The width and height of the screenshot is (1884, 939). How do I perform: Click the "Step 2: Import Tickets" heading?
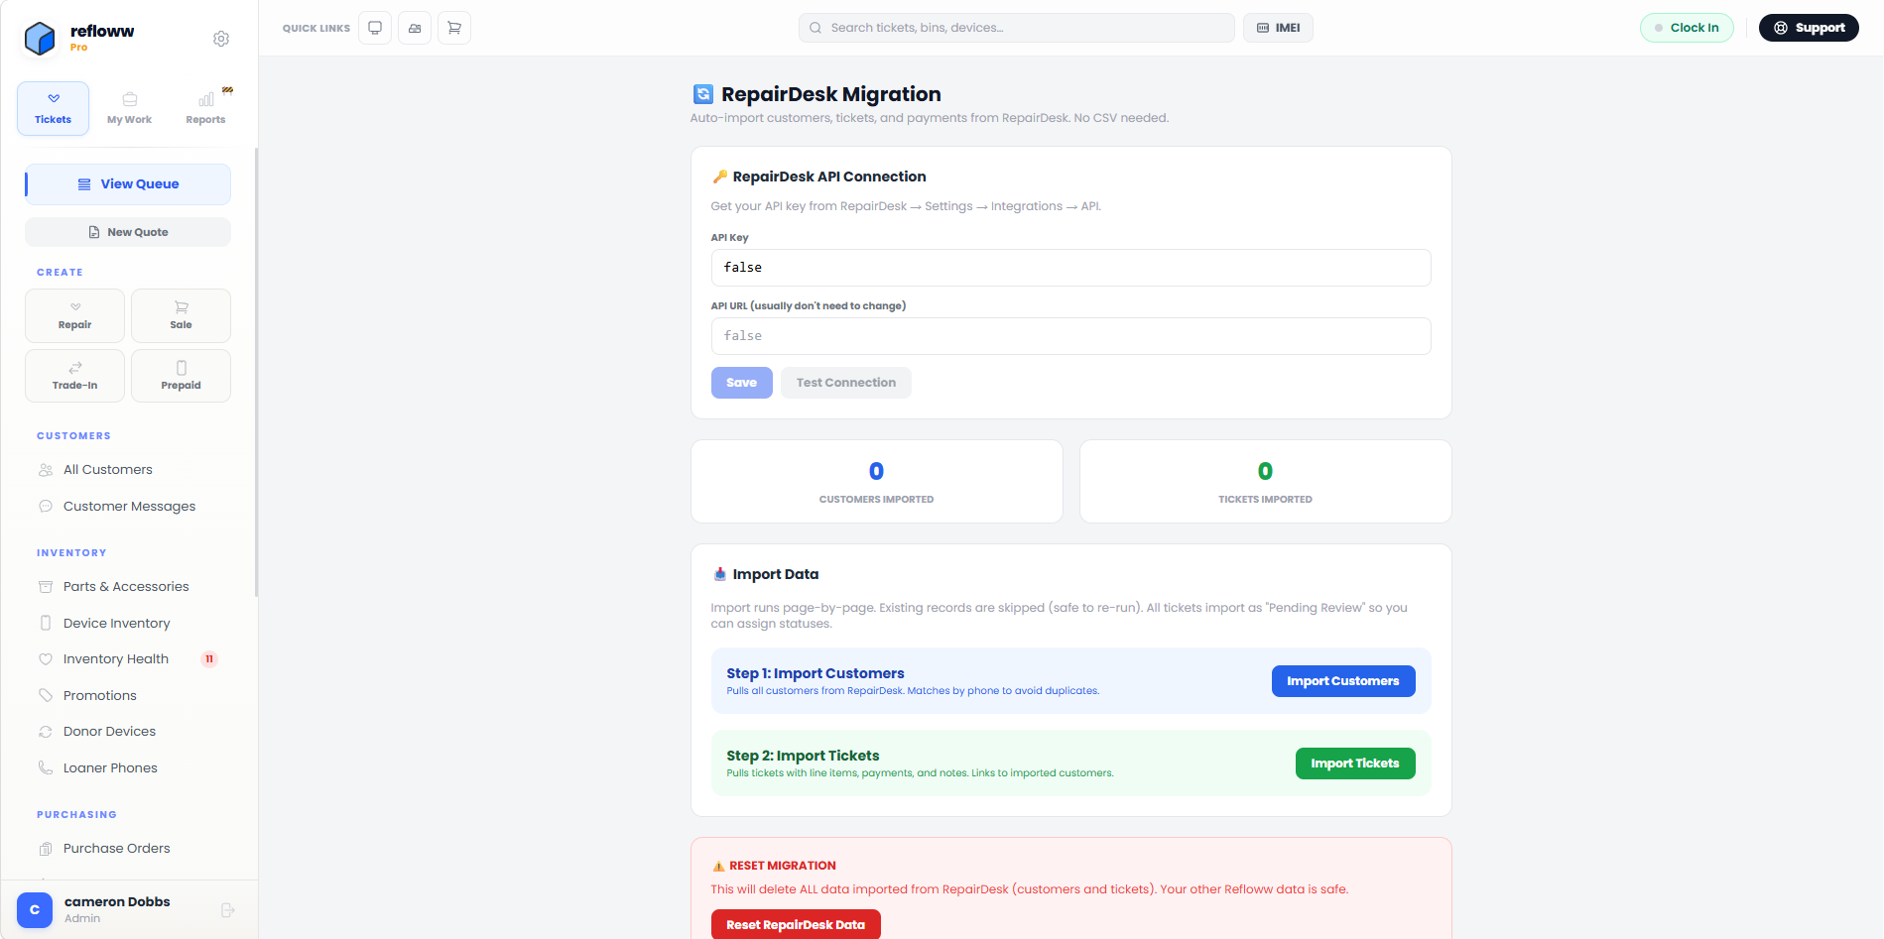pos(803,756)
